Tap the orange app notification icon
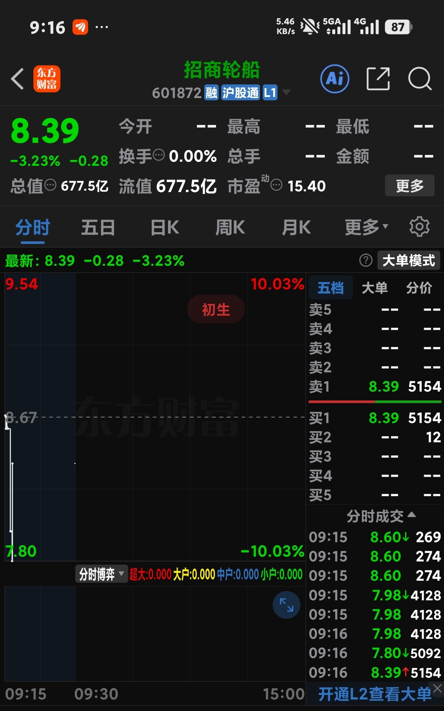This screenshot has width=444, height=711. pos(80,27)
